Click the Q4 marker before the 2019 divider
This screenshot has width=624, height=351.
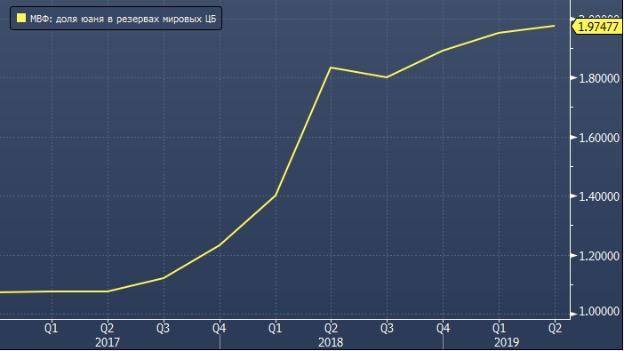(443, 328)
